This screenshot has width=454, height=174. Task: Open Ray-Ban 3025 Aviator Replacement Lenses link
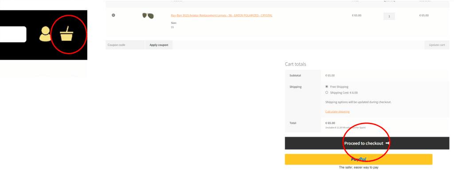coord(222,15)
